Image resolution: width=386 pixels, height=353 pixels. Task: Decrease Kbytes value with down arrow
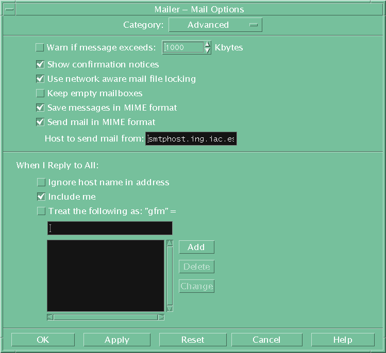[x=208, y=51]
